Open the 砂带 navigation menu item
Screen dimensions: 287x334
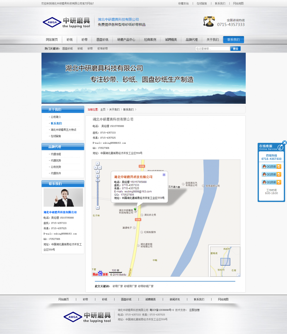pyautogui.click(x=85, y=40)
